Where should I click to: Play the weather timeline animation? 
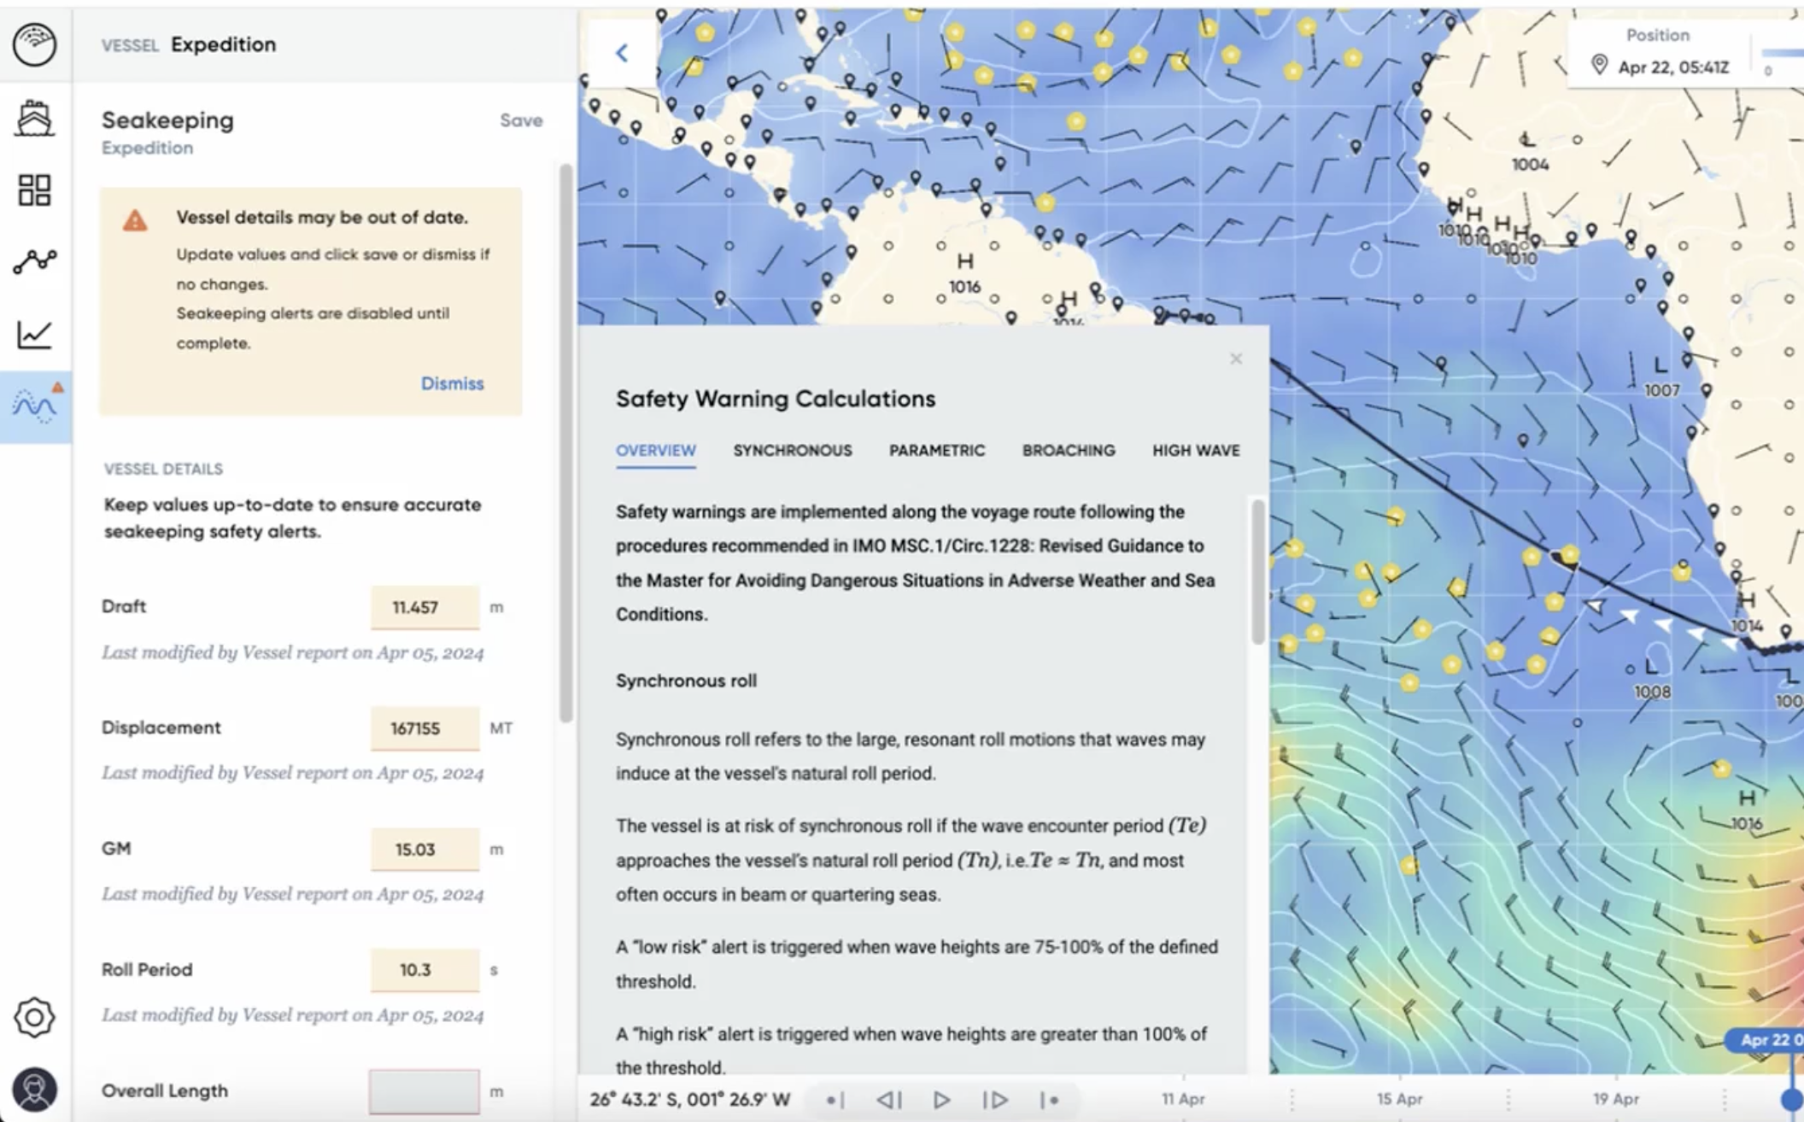point(941,1100)
